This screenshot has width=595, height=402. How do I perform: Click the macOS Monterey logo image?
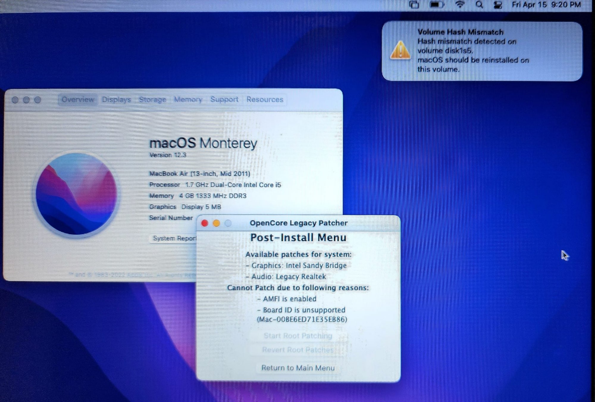click(x=76, y=194)
